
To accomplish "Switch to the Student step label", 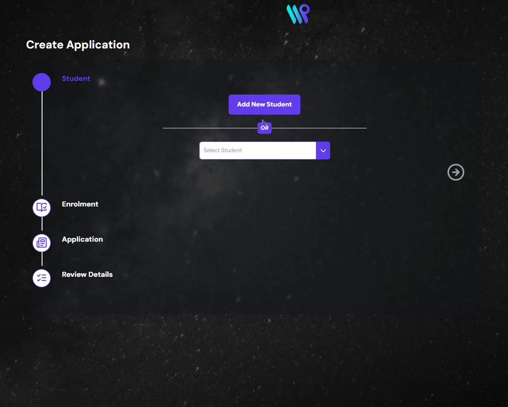I will point(76,79).
